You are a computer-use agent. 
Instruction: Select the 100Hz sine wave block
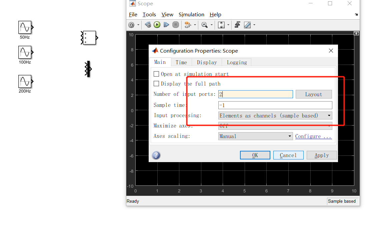point(25,52)
